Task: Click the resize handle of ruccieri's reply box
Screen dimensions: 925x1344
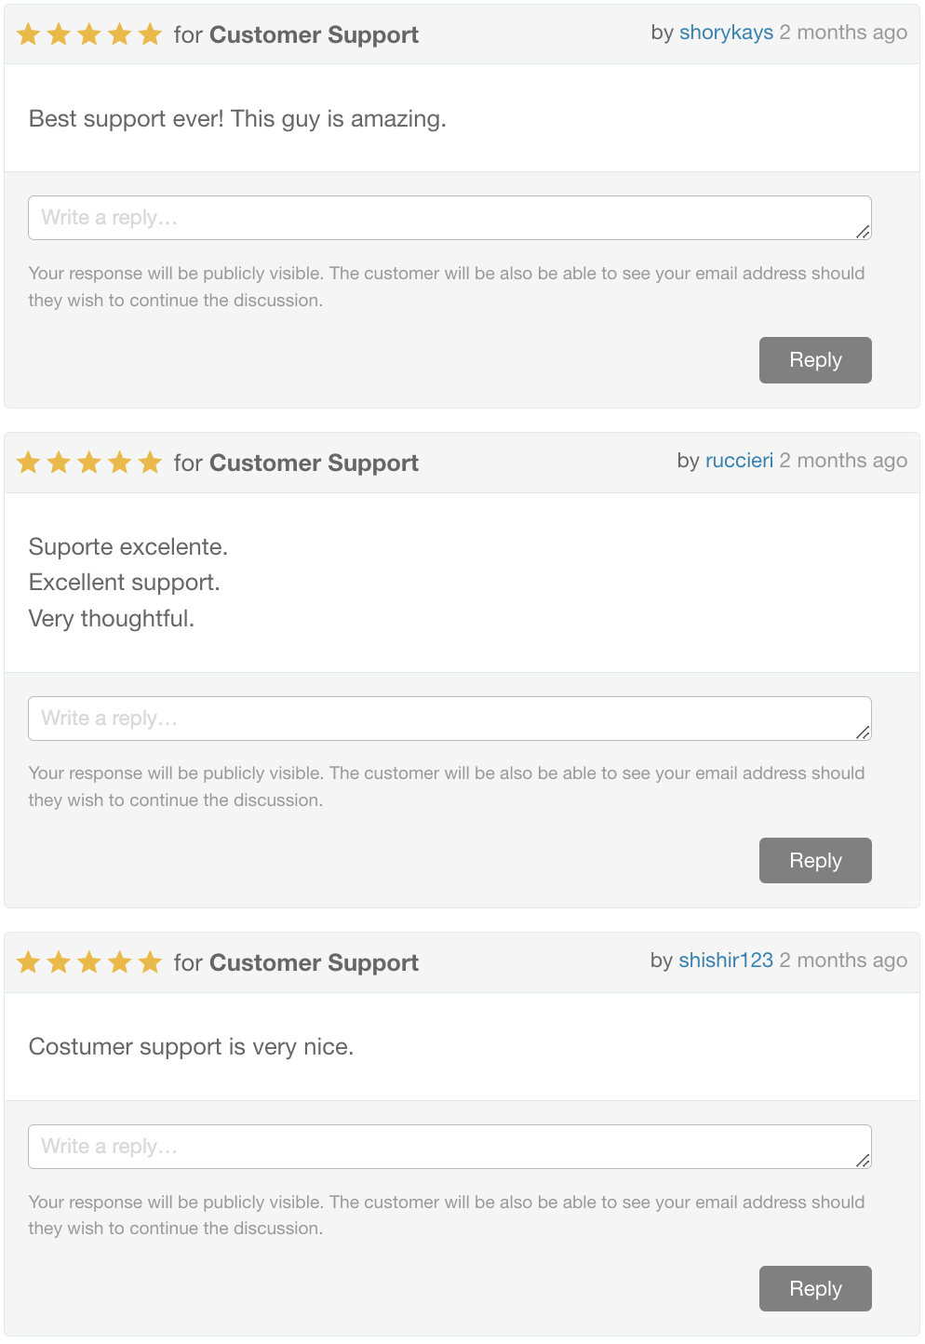Action: click(x=863, y=732)
